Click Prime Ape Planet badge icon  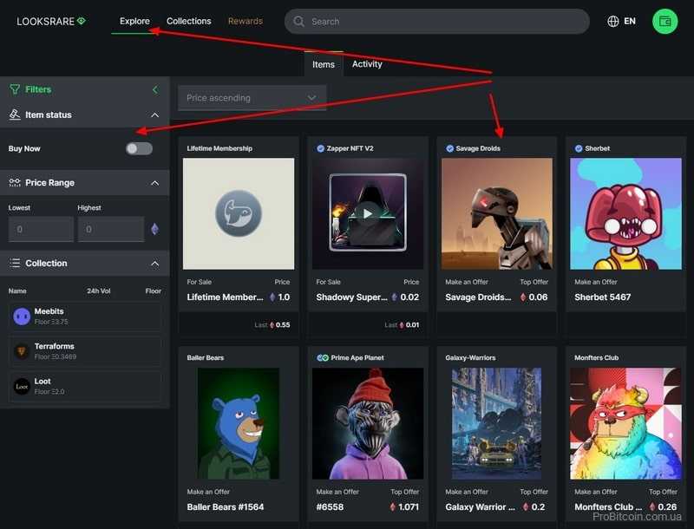point(323,358)
